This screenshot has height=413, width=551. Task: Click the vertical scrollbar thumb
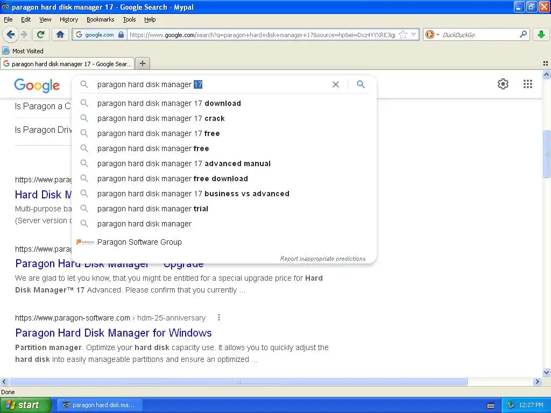546,154
